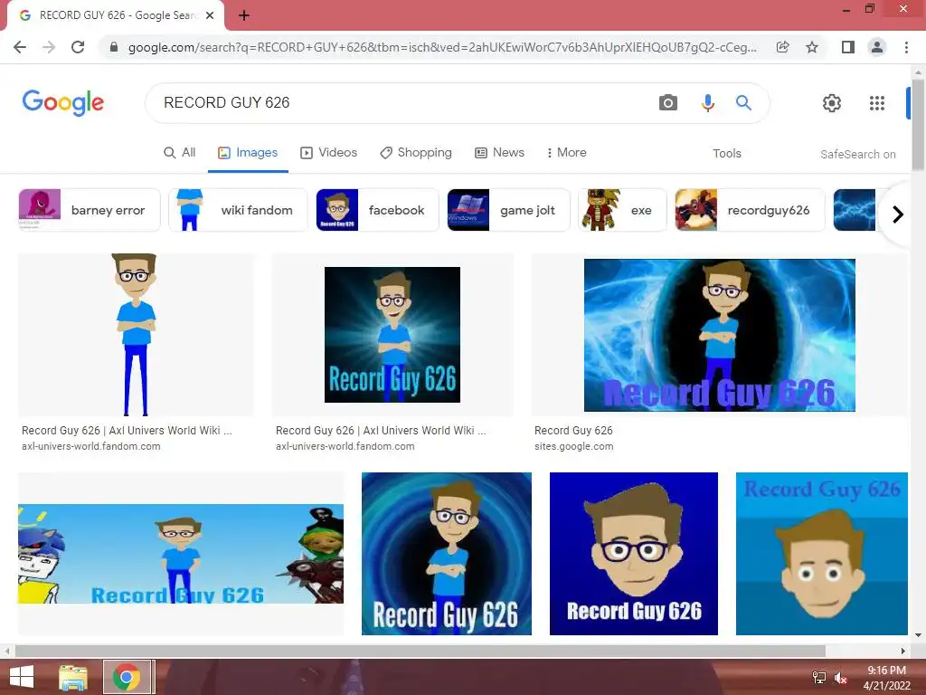Image resolution: width=926 pixels, height=695 pixels.
Task: Filter by wiki fandom chip
Action: pos(238,210)
